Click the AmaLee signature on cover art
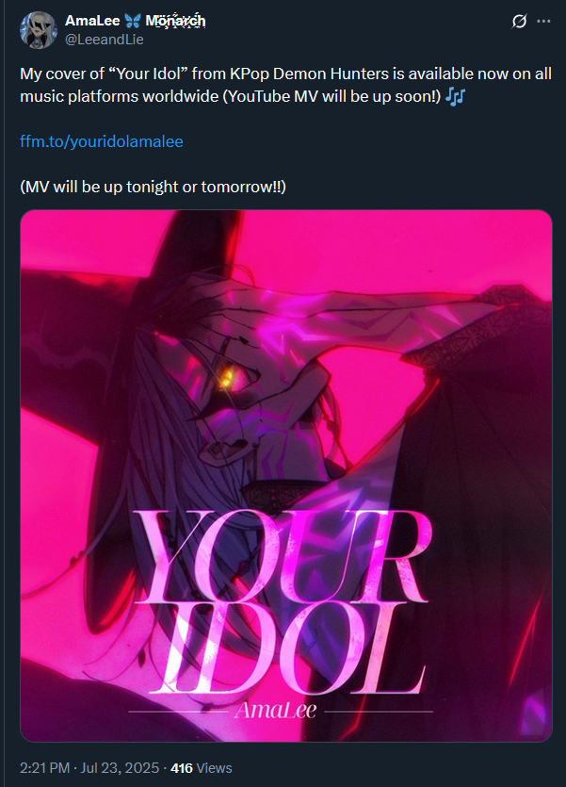Screen dimensions: 566x787 coord(275,710)
